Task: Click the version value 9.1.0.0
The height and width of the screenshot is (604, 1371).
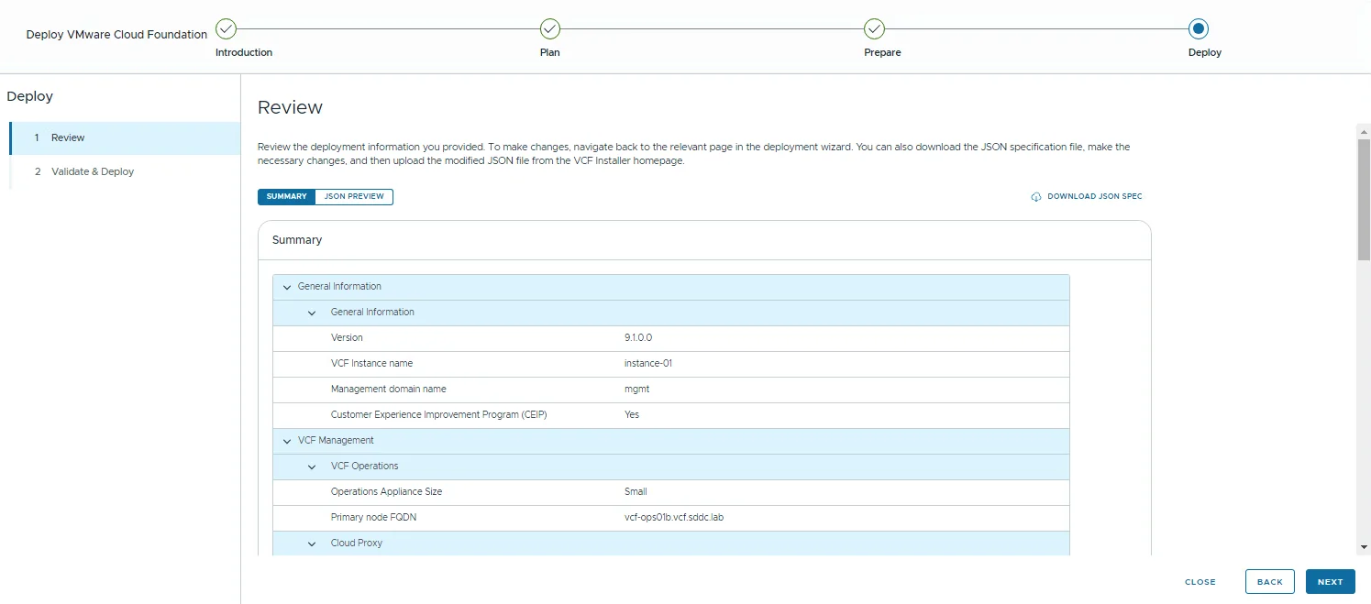Action: click(x=638, y=338)
